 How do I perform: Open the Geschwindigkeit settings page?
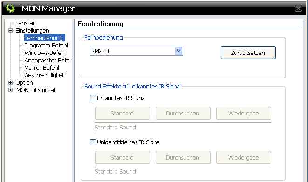click(x=45, y=75)
